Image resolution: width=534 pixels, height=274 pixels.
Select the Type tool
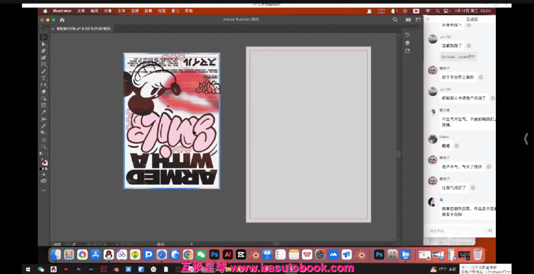44,78
